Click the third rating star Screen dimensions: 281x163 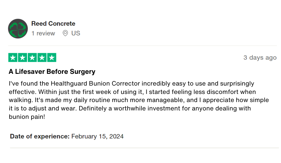pyautogui.click(x=32, y=58)
